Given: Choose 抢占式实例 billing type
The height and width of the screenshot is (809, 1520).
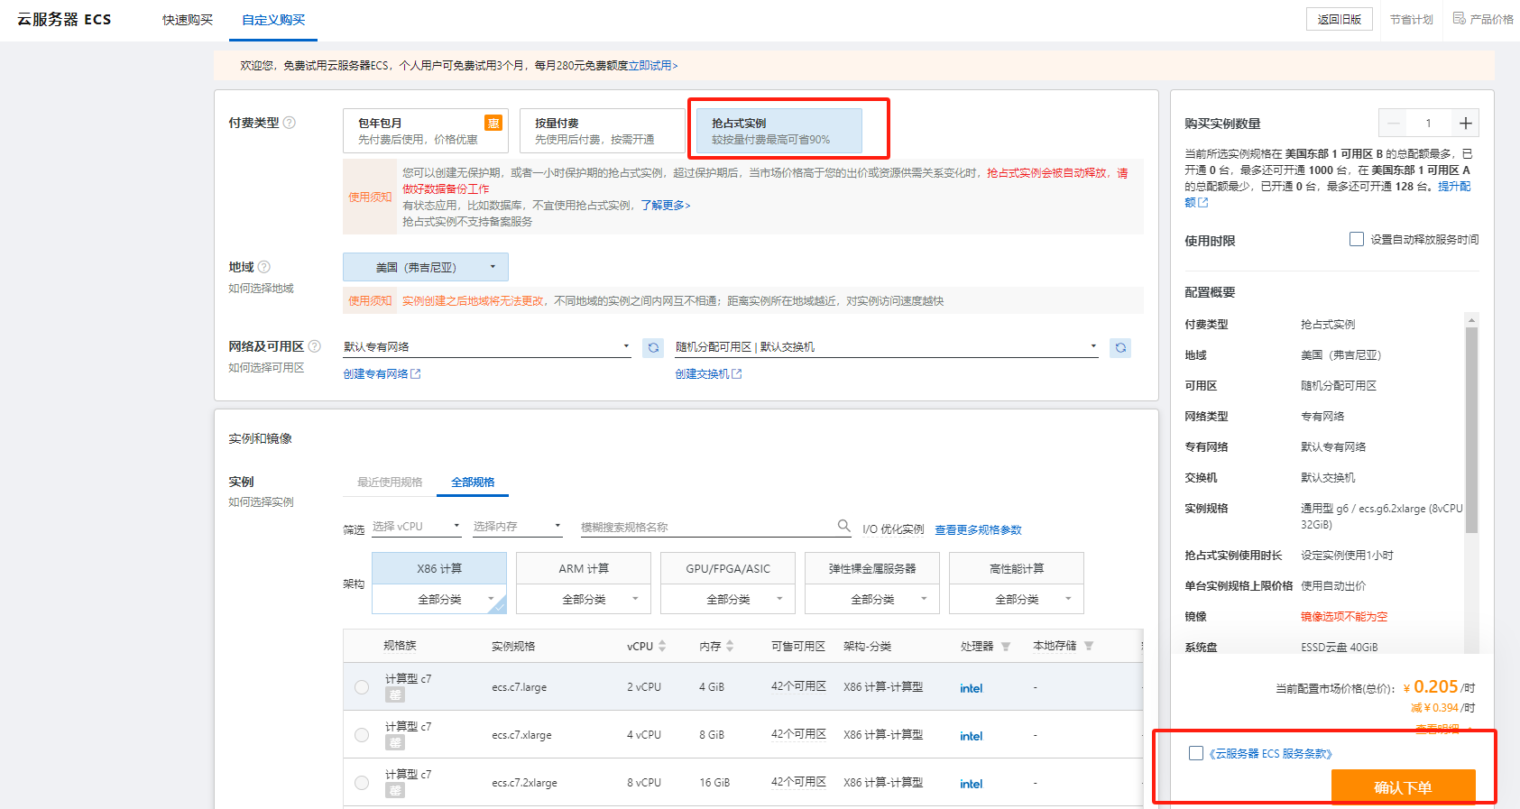Looking at the screenshot, I should coord(778,131).
